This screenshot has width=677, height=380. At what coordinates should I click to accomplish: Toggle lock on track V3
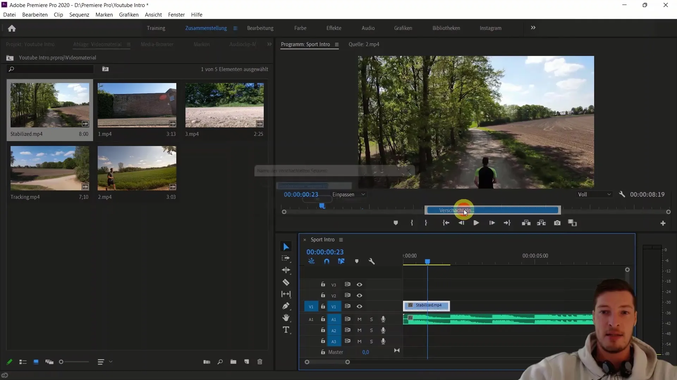[x=323, y=284]
